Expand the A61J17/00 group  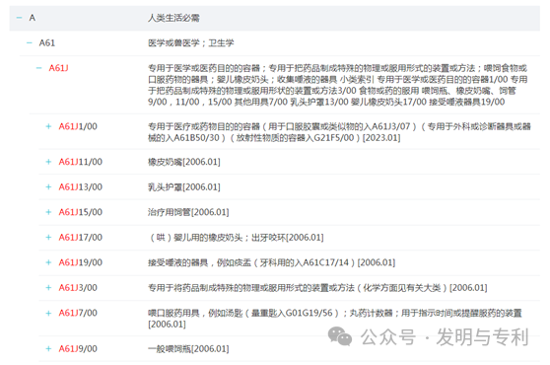pyautogui.click(x=48, y=238)
